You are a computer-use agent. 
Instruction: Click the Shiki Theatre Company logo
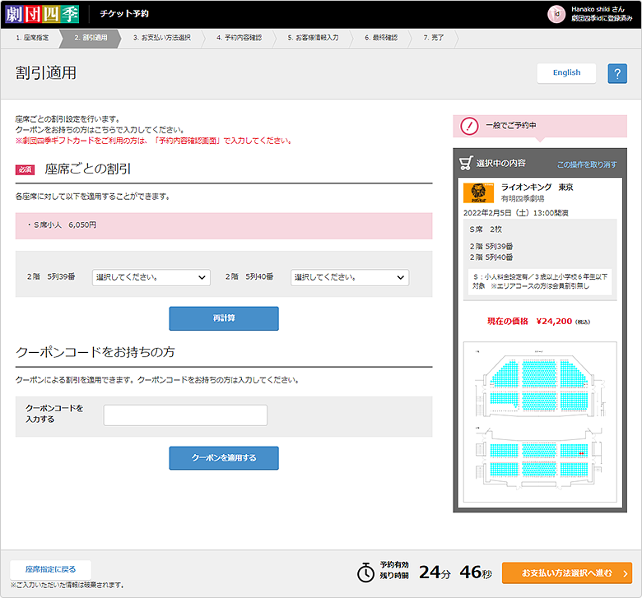pos(42,14)
